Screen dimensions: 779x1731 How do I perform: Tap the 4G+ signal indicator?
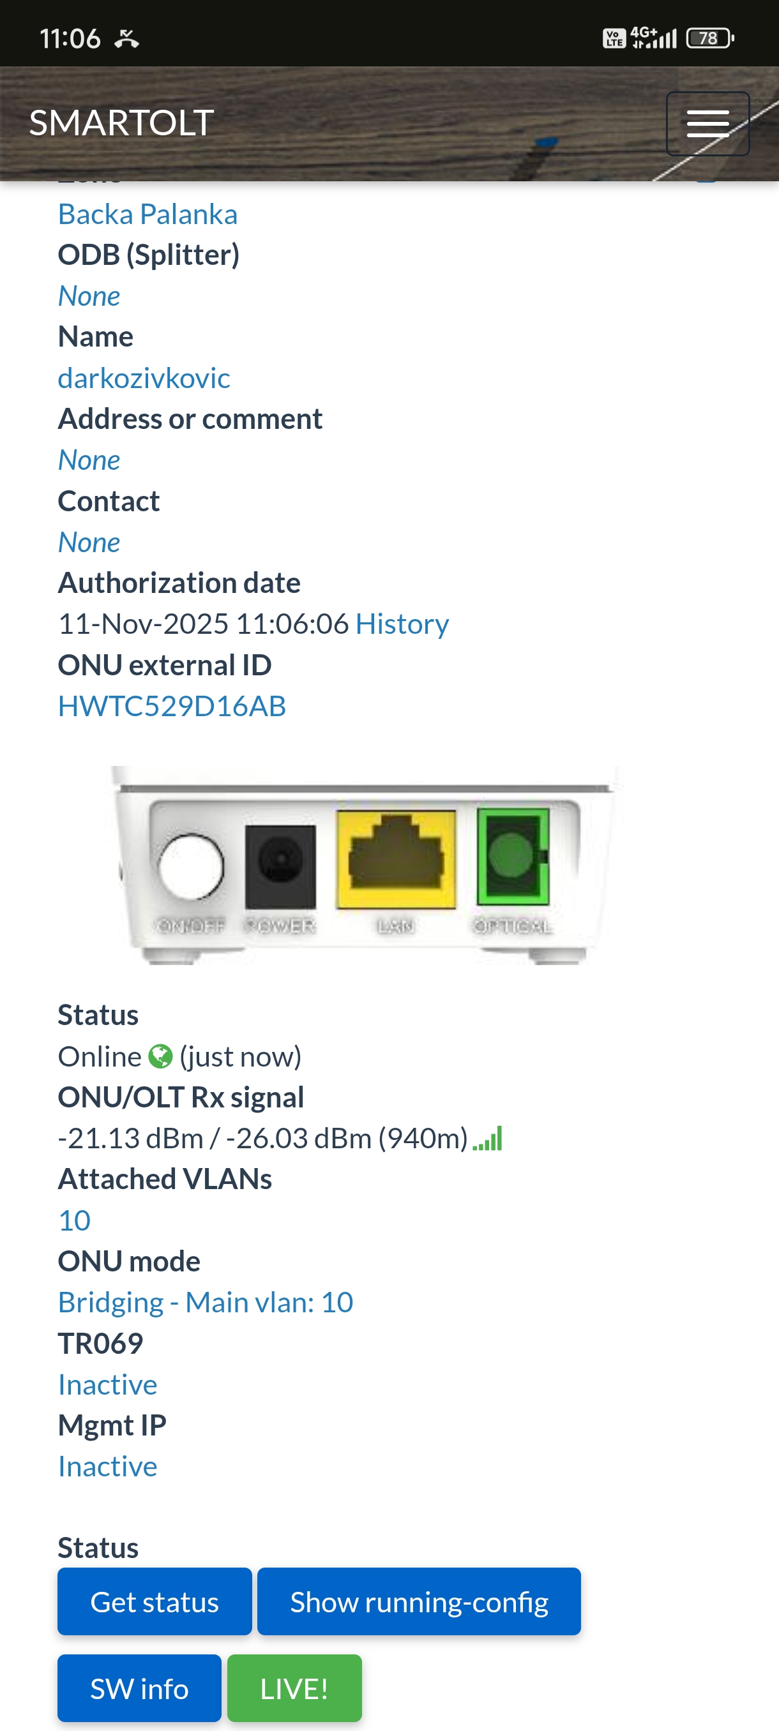[653, 38]
